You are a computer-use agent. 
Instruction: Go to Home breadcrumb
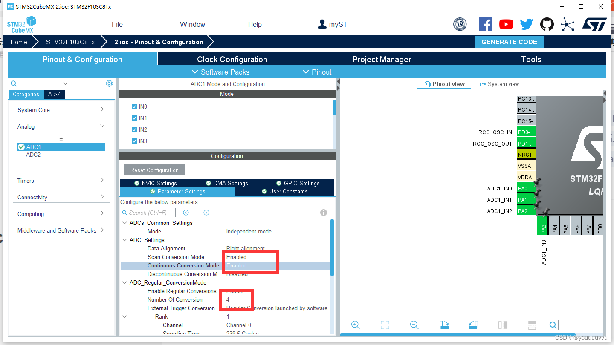19,42
